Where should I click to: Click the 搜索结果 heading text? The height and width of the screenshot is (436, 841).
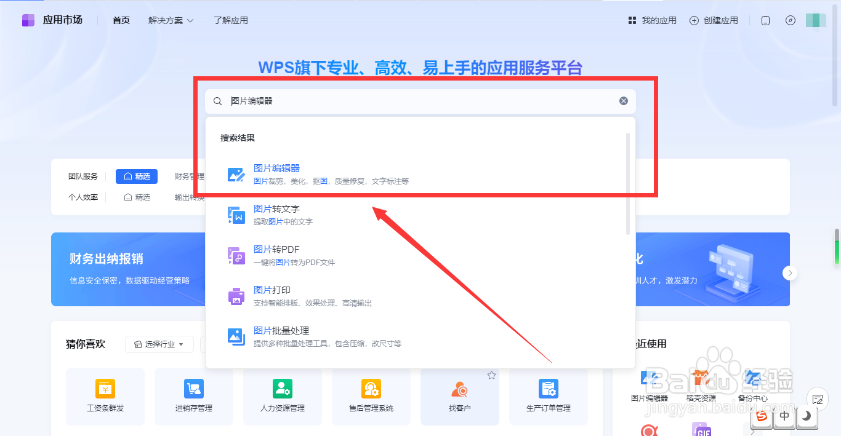238,138
